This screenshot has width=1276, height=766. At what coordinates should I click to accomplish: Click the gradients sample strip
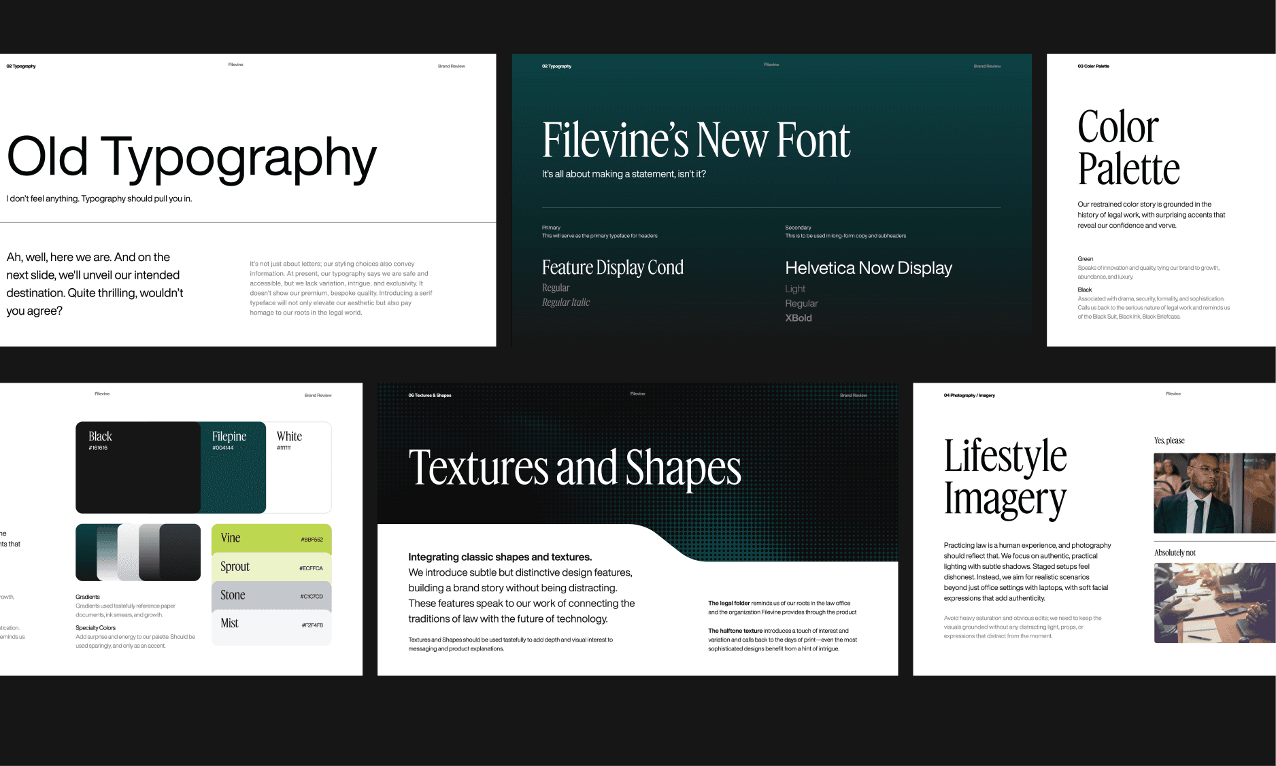[138, 553]
